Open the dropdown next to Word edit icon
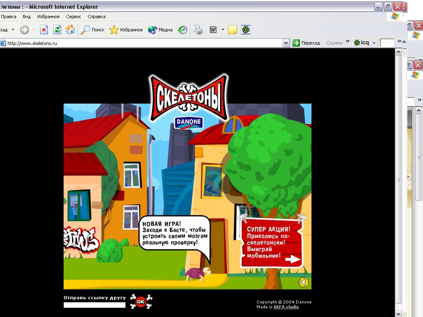 (223, 30)
